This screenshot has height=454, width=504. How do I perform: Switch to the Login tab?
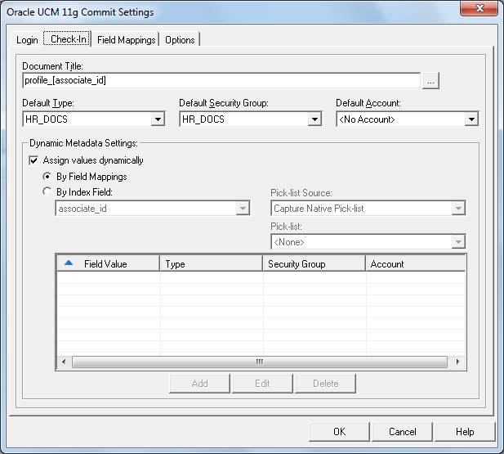click(27, 39)
